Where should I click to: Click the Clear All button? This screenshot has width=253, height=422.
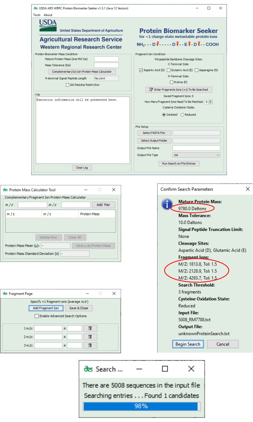click(75, 238)
